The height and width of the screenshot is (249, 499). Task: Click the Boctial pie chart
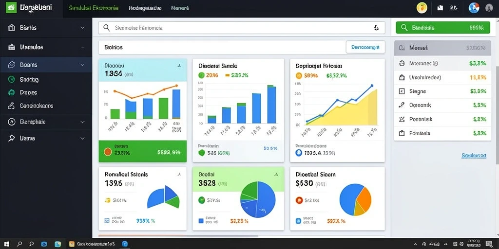tap(258, 199)
